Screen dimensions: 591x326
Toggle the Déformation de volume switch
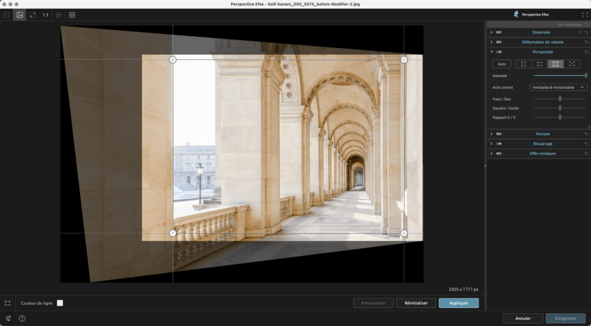pos(499,42)
